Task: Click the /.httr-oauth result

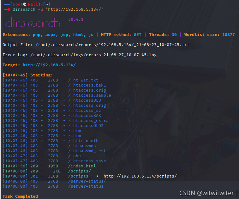Action: click(x=83, y=141)
